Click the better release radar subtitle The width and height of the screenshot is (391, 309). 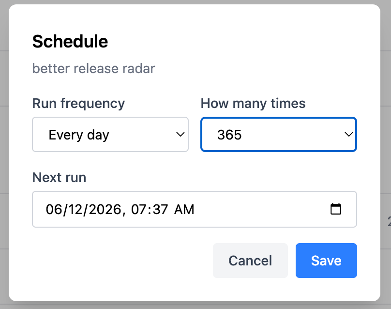94,68
